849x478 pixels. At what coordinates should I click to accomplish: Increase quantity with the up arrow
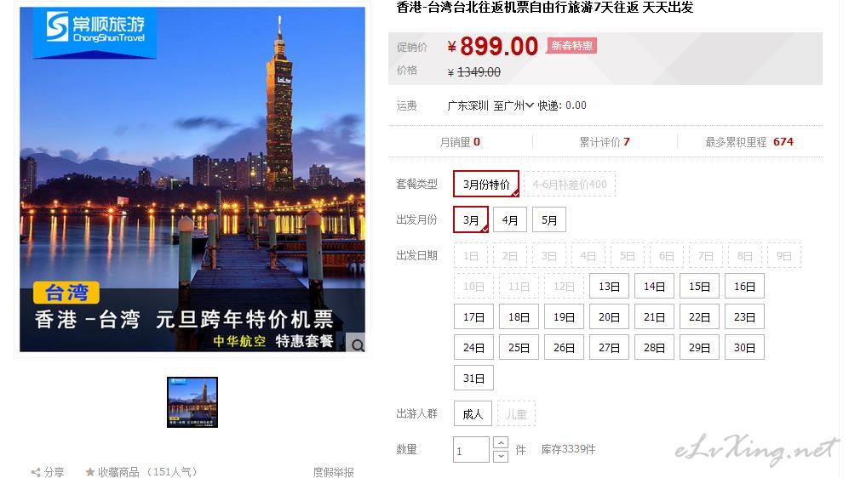501,443
